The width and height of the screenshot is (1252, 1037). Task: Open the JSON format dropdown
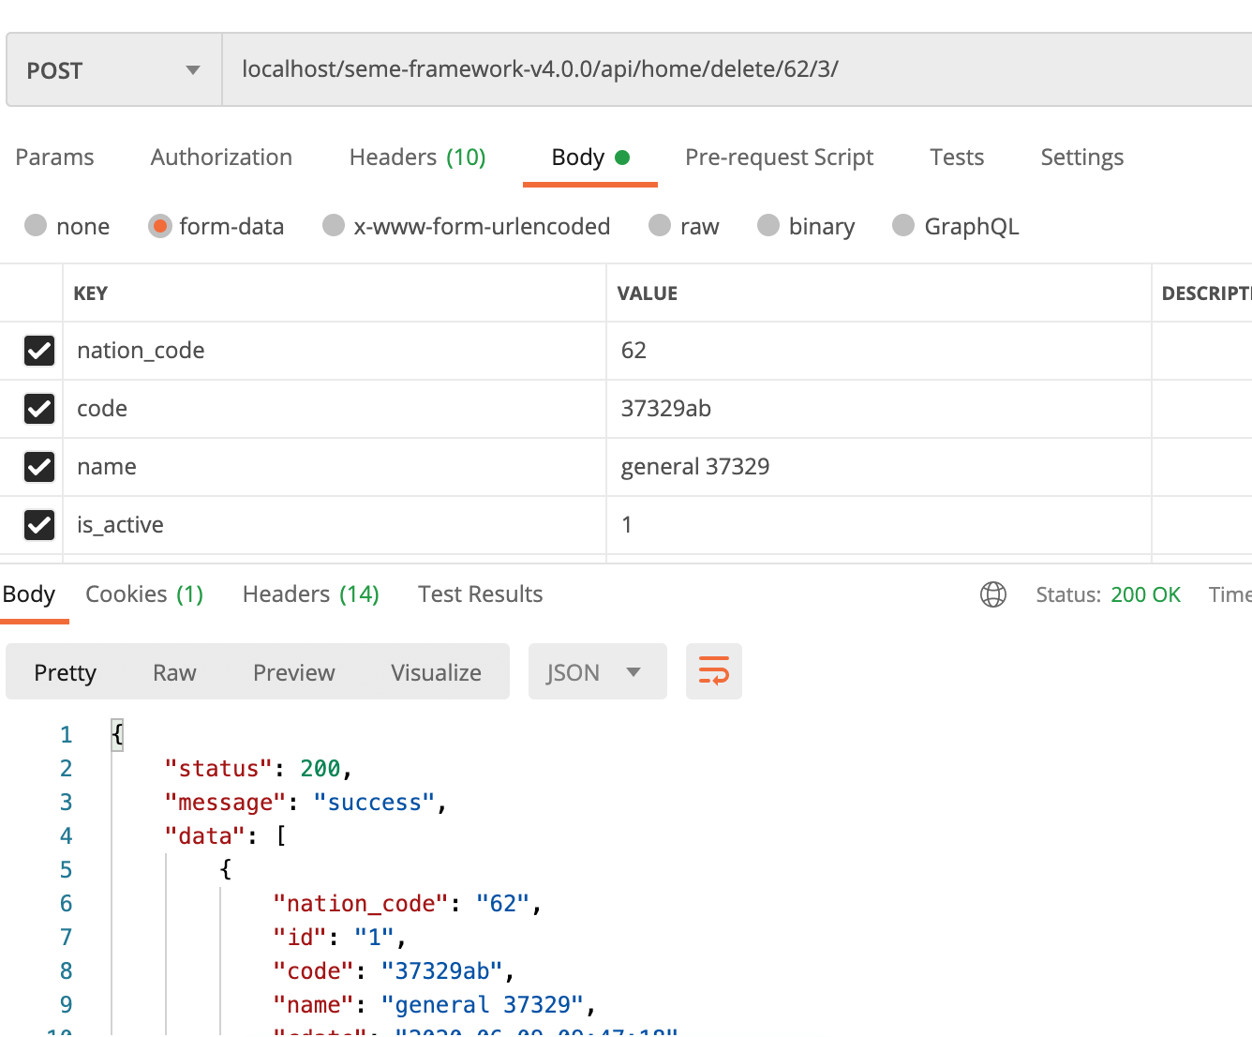[x=598, y=671]
